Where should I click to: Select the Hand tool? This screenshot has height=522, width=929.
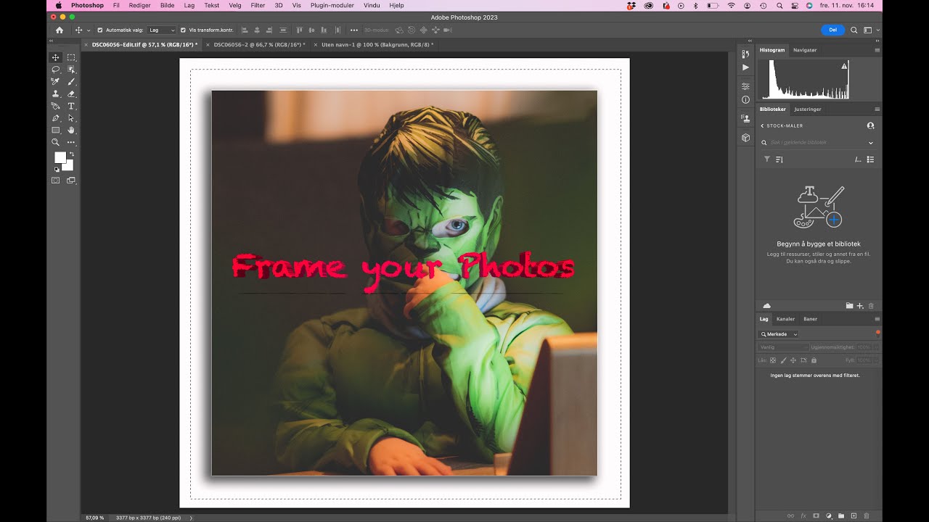click(71, 130)
